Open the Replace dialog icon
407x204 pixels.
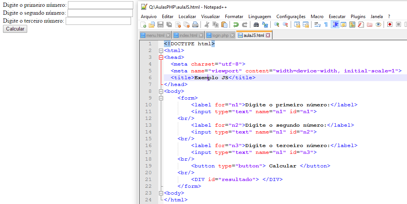tap(265, 25)
